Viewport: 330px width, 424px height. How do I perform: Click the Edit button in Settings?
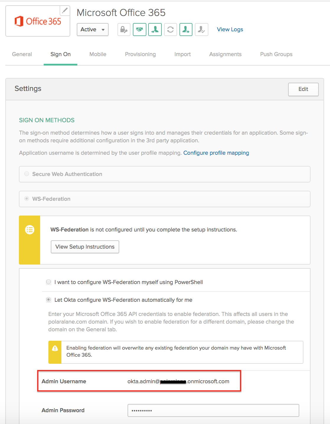[x=303, y=89]
